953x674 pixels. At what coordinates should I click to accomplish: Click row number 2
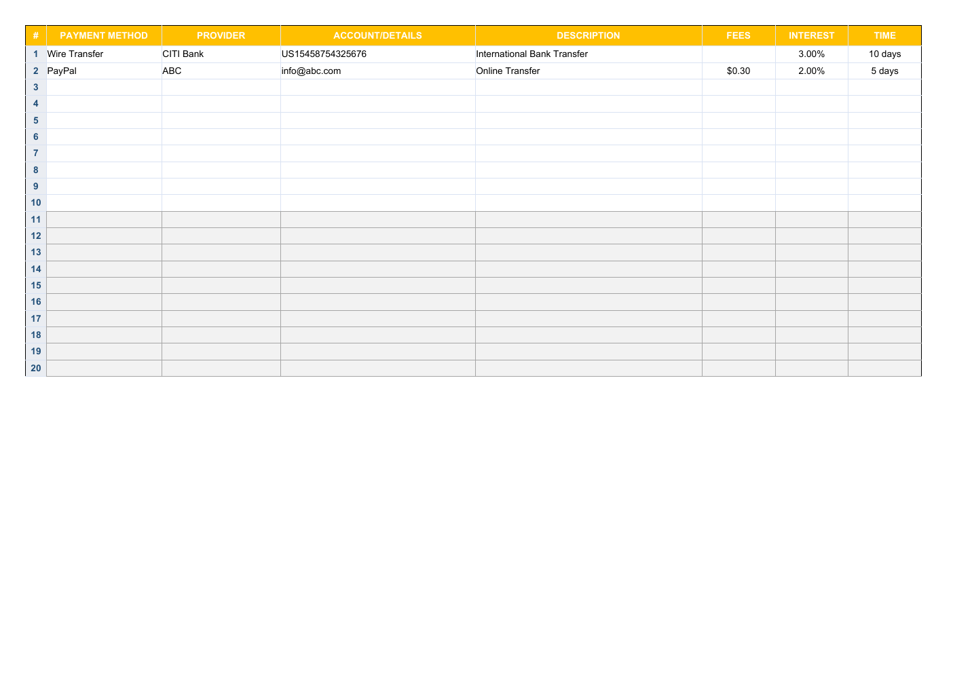pos(36,71)
